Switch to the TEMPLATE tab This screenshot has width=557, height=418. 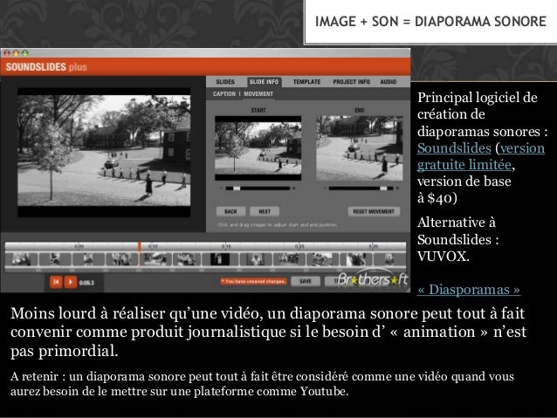306,82
